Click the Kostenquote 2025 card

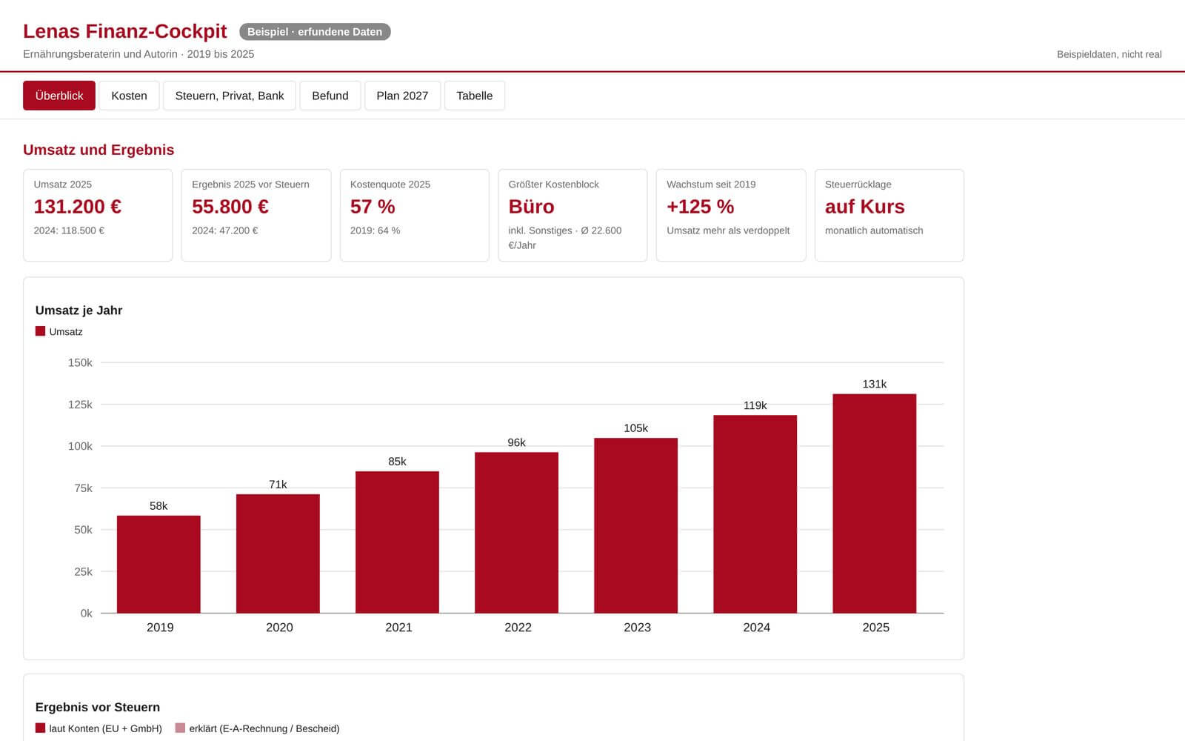414,215
